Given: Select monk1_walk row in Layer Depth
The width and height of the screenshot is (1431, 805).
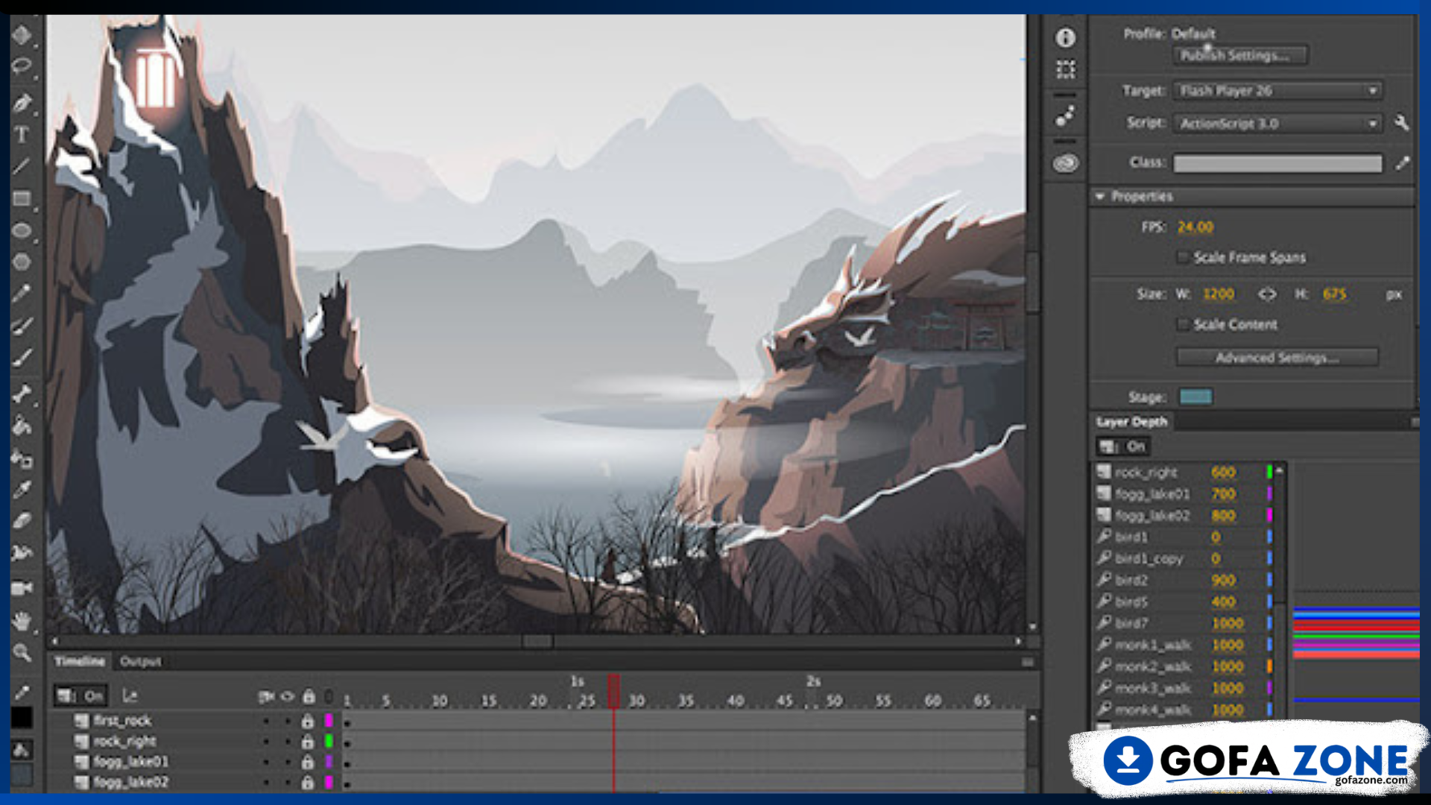Looking at the screenshot, I should [x=1184, y=645].
